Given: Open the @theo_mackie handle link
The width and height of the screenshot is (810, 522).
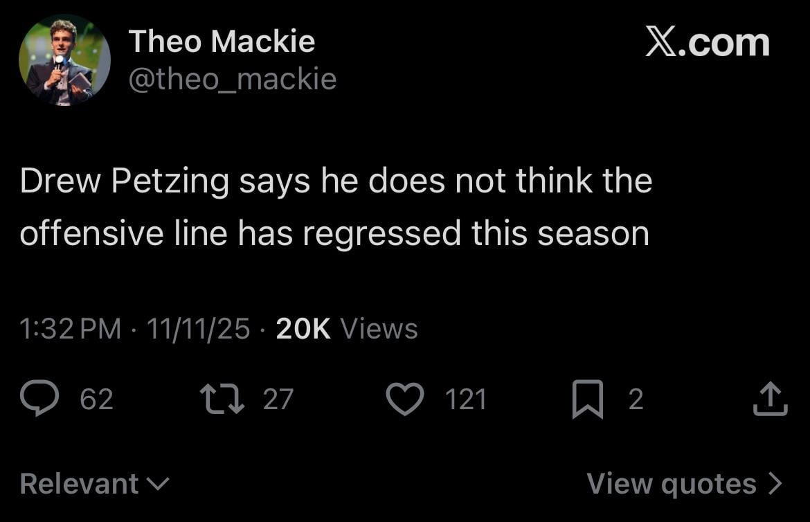Looking at the screenshot, I should click(x=233, y=79).
